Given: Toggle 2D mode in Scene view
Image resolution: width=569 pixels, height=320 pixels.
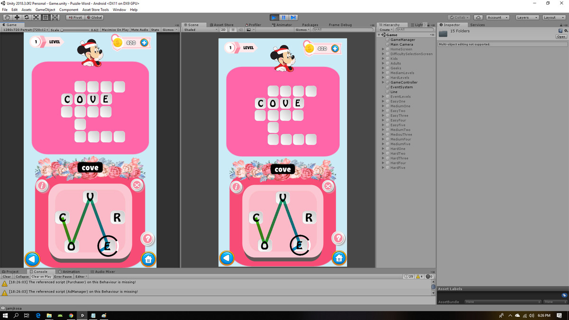Looking at the screenshot, I should point(224,30).
